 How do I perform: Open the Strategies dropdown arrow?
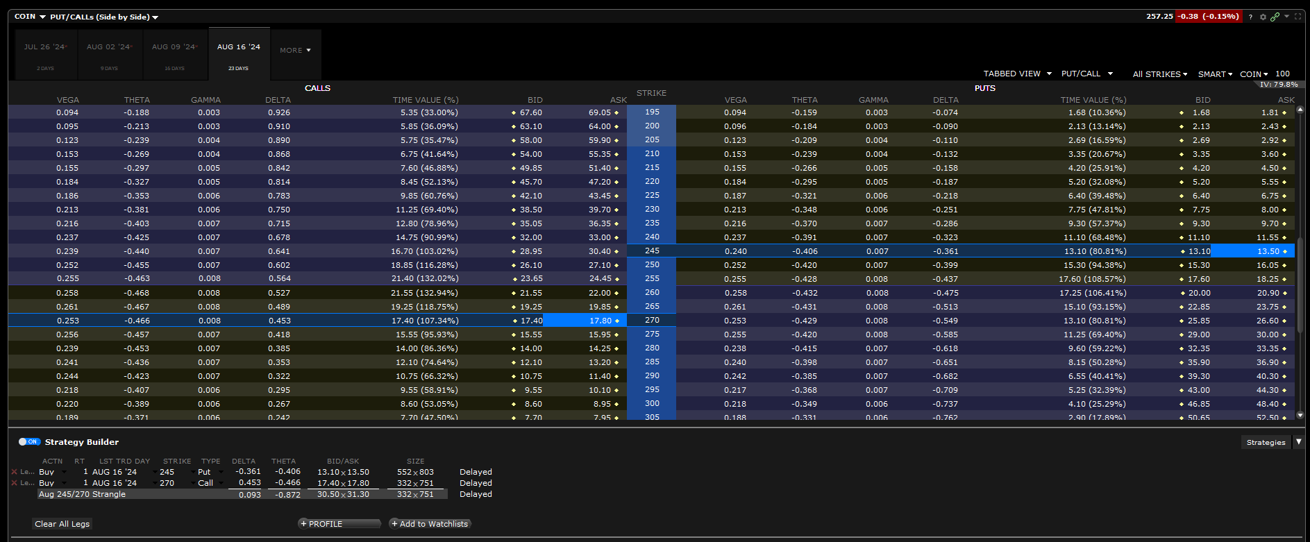coord(1299,442)
